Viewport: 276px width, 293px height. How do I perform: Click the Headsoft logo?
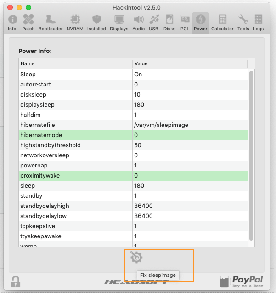pyautogui.click(x=136, y=282)
